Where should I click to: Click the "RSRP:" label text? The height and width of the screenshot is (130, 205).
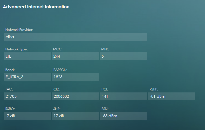[154, 89]
